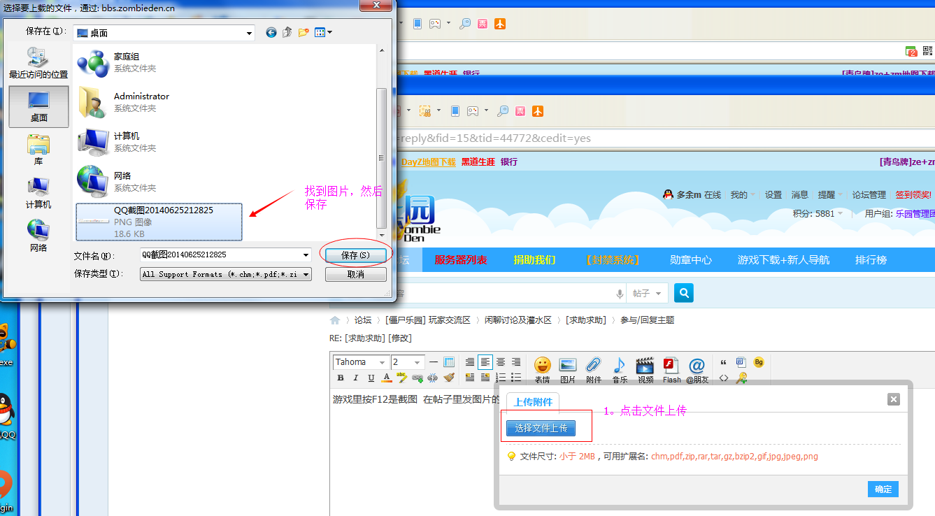Open the 服务器列表 navigation tab
The image size is (935, 516).
[461, 259]
